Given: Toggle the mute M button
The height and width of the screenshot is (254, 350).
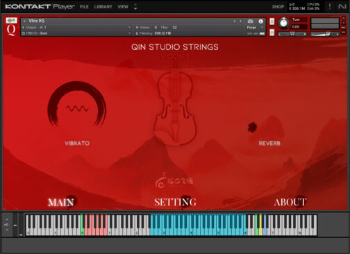Looking at the screenshot, I should (272, 33).
